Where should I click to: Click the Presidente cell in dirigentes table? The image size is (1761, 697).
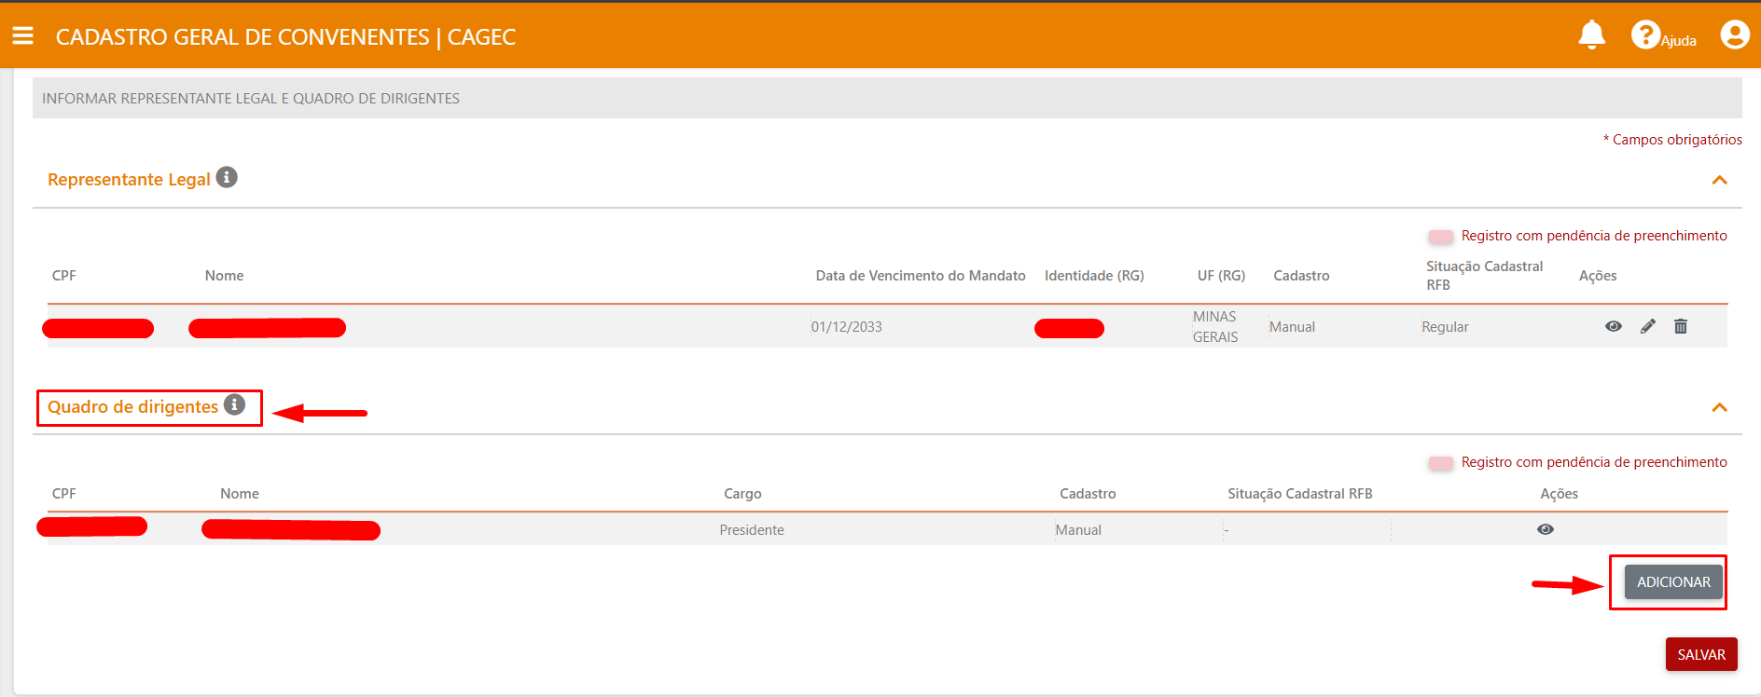(752, 530)
